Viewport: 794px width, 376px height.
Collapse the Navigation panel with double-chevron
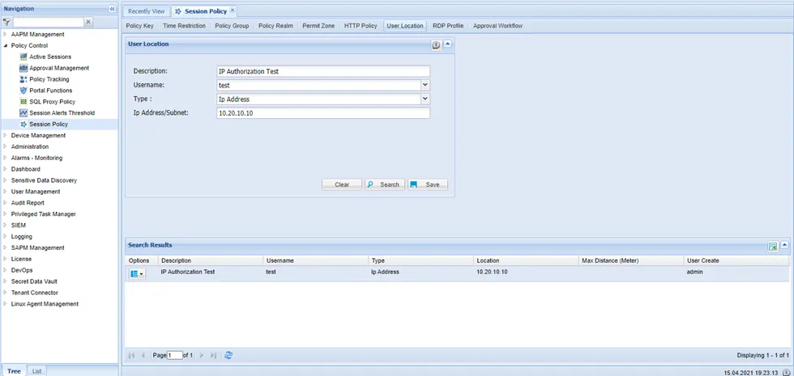click(112, 9)
